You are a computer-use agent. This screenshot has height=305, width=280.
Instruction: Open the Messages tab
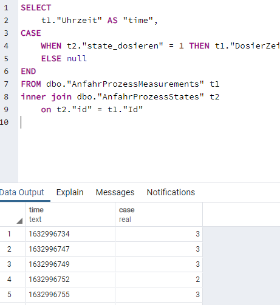(115, 192)
